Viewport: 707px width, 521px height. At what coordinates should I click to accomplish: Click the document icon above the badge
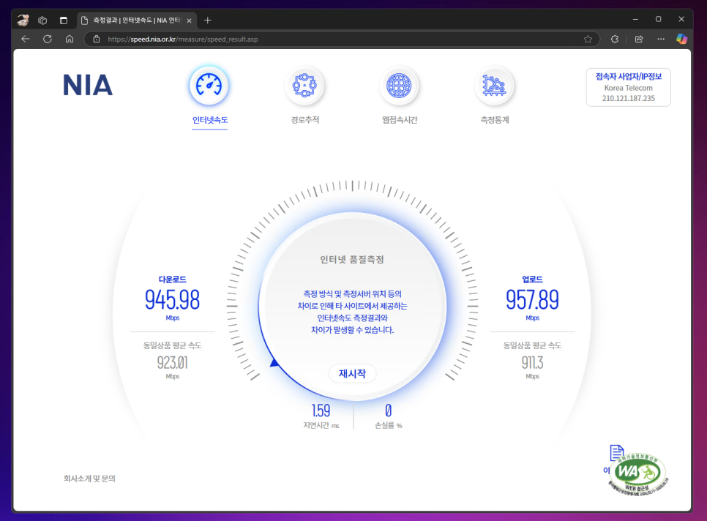616,452
